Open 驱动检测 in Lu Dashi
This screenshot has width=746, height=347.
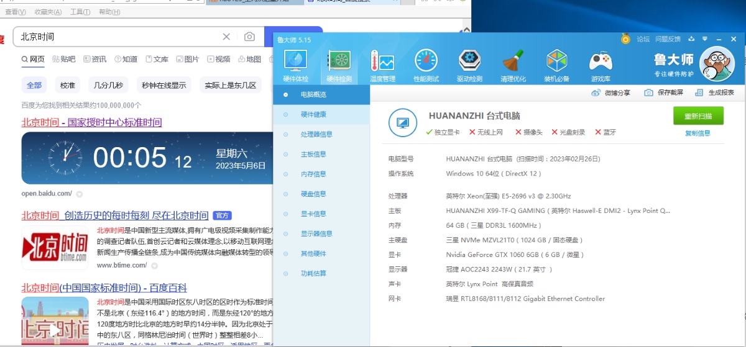click(x=469, y=66)
